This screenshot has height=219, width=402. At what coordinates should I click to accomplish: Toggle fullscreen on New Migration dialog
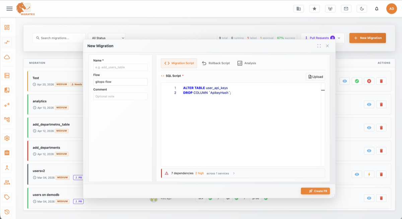(319, 46)
